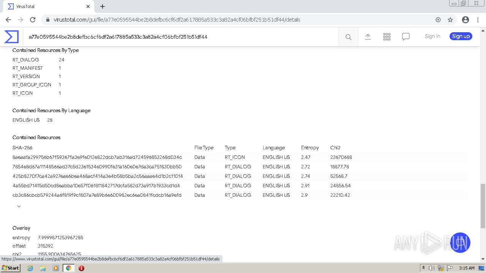Image resolution: width=486 pixels, height=273 pixels.
Task: Click the RT_GROUP_ICON resource type
Action: [x=32, y=85]
